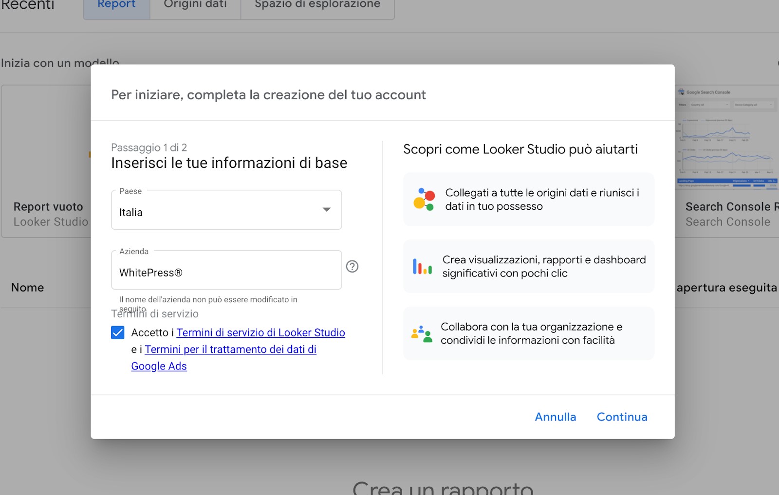The width and height of the screenshot is (779, 495).
Task: Click the 'Passaggio 1 di 2' step text
Action: (149, 147)
